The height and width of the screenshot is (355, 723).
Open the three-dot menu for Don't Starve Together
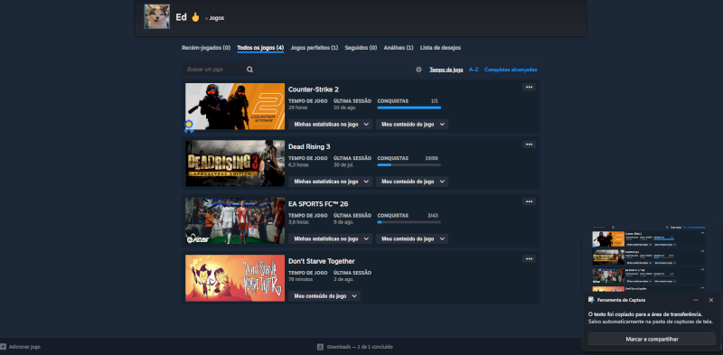pyautogui.click(x=529, y=259)
